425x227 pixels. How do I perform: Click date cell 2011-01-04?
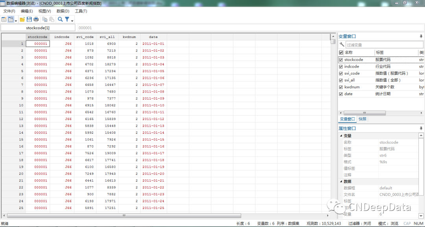click(153, 64)
